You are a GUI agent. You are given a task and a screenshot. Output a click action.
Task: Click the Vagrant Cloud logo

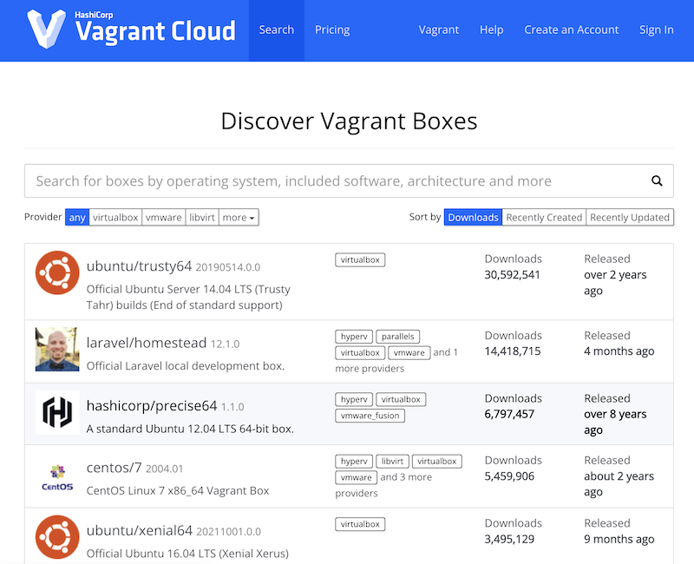[131, 29]
